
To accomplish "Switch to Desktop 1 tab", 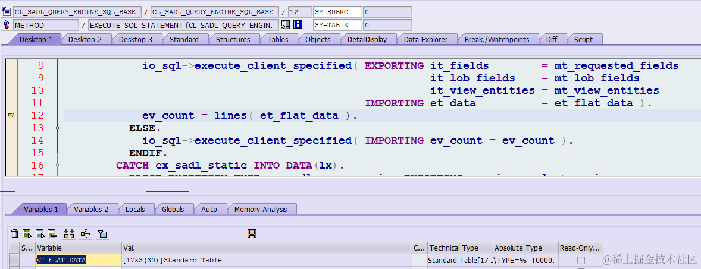I will tap(36, 39).
